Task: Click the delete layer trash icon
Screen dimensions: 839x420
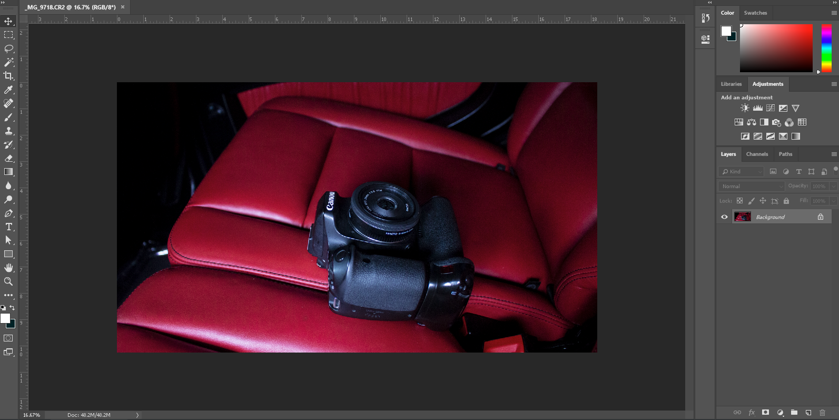Action: pos(822,413)
